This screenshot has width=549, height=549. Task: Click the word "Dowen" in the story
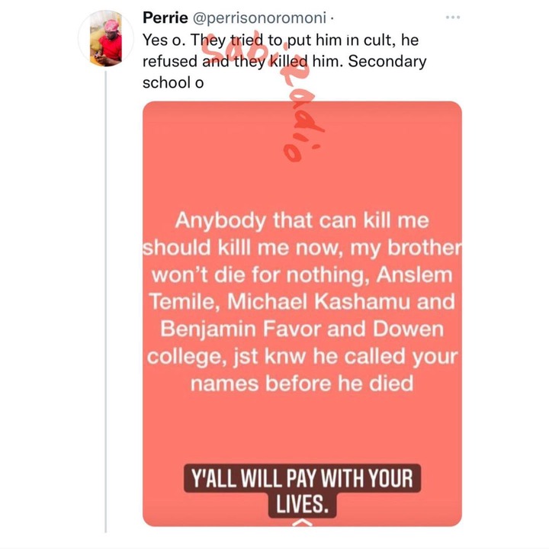point(408,329)
